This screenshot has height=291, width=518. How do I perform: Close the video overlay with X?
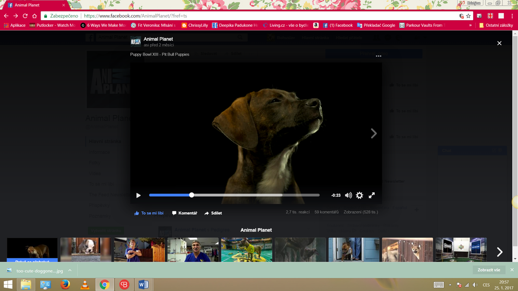499,43
